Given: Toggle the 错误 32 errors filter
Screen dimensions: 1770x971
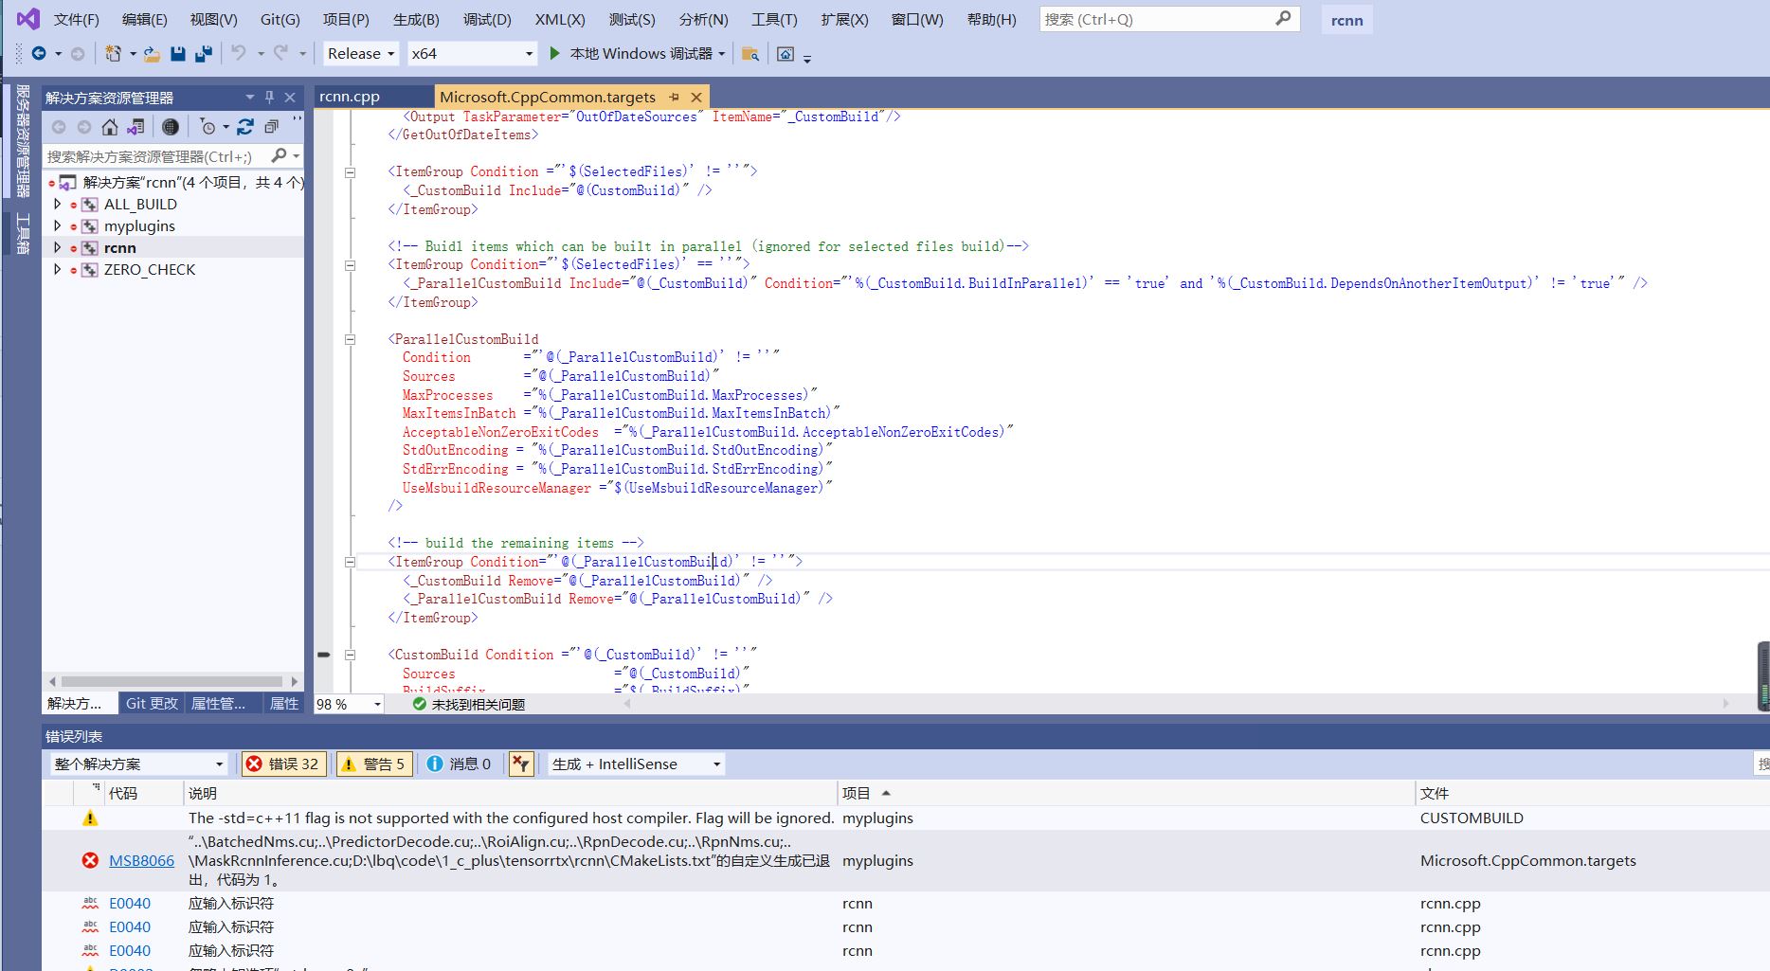Looking at the screenshot, I should 282,764.
